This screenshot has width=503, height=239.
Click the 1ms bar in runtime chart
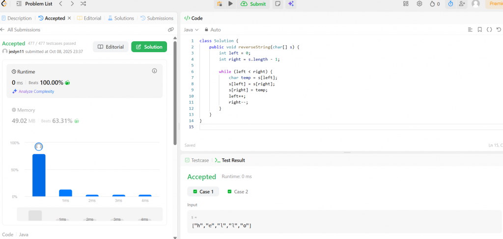point(65,193)
